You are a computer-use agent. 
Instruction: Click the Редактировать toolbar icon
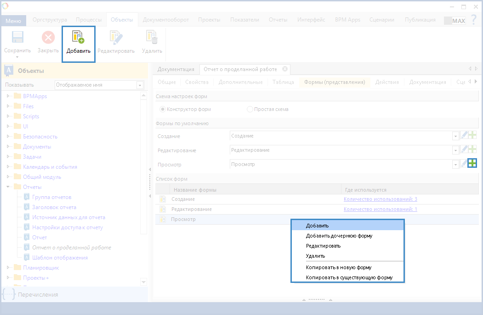(x=116, y=37)
